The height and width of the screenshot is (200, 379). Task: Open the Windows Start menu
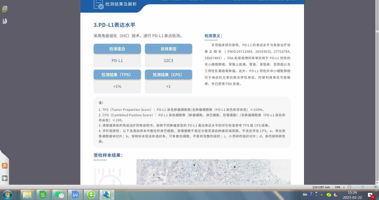click(7, 195)
